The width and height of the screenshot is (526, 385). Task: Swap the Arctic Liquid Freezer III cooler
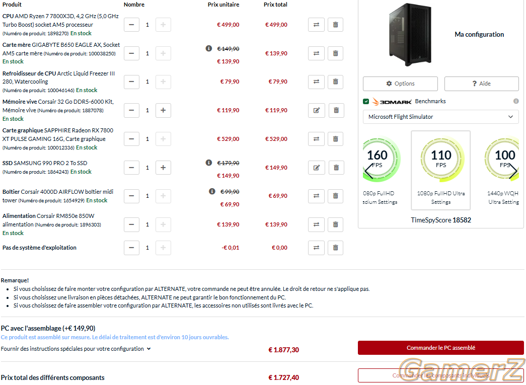click(x=316, y=82)
